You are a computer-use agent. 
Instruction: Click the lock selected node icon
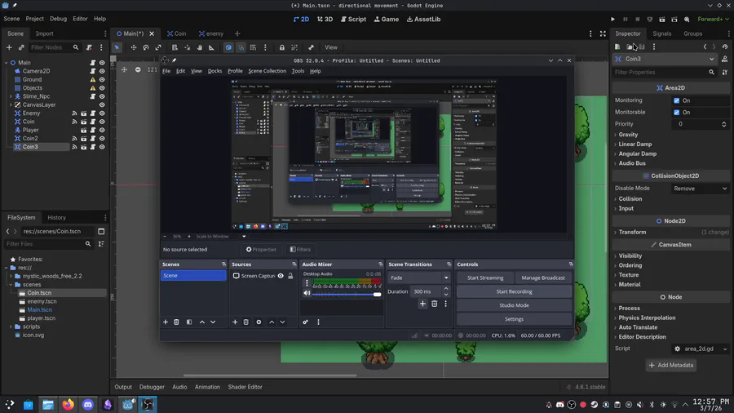tap(282, 47)
